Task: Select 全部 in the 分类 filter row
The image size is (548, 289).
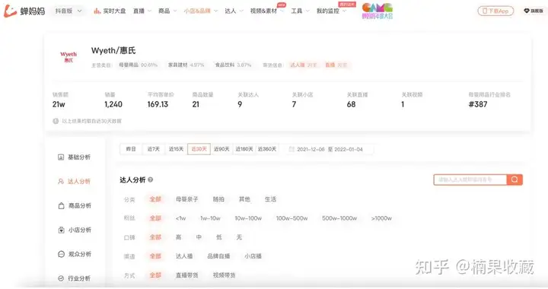Action: click(x=155, y=199)
